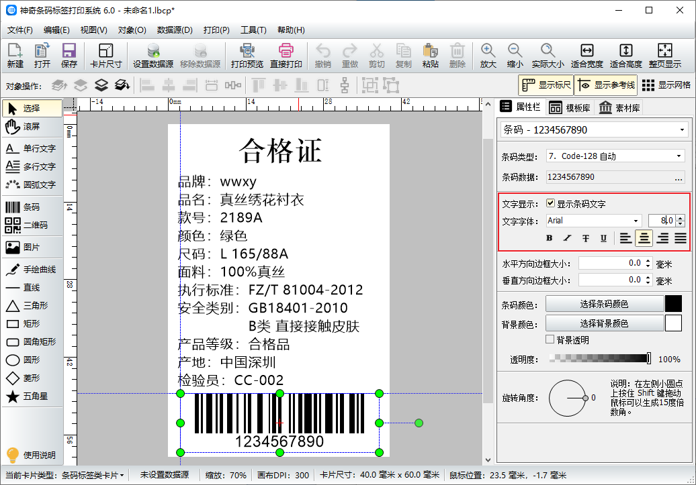
Task: Click the 保存 (Save) toolbar icon
Action: click(x=69, y=56)
